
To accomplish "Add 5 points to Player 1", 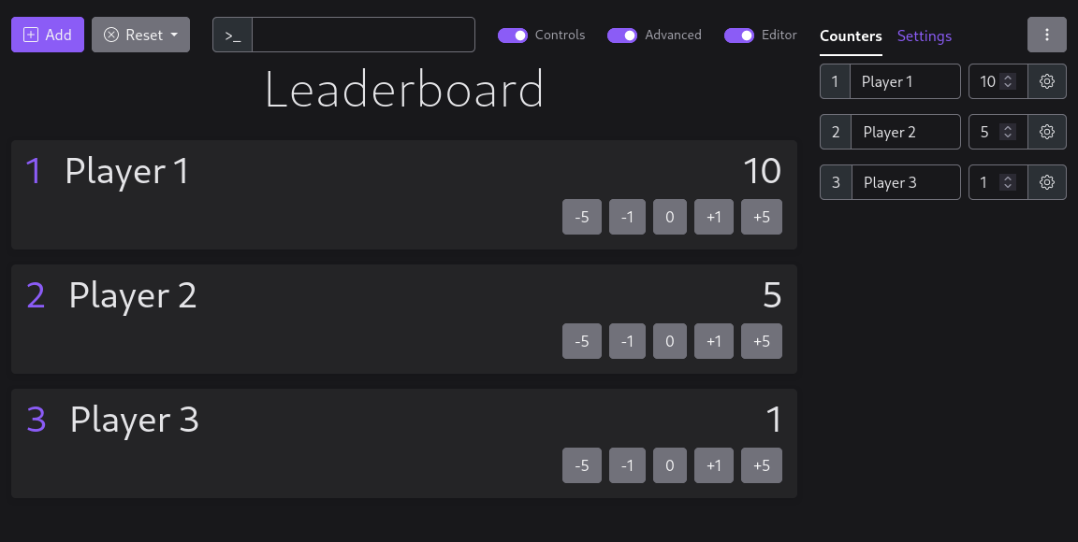I will pos(761,217).
